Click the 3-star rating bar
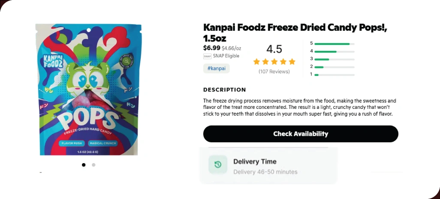The image size is (440, 199). pos(334,59)
